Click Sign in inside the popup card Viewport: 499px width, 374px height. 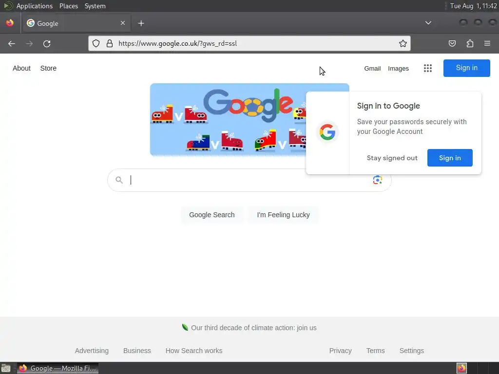[450, 158]
